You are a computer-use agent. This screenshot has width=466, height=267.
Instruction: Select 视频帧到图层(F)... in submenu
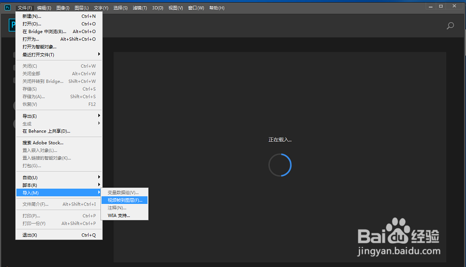(124, 200)
